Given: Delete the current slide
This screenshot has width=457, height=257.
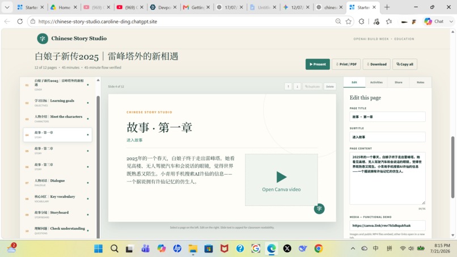Looking at the screenshot, I should [329, 86].
